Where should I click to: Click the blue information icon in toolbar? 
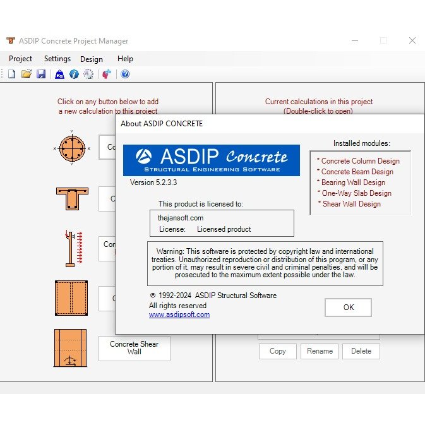74,74
